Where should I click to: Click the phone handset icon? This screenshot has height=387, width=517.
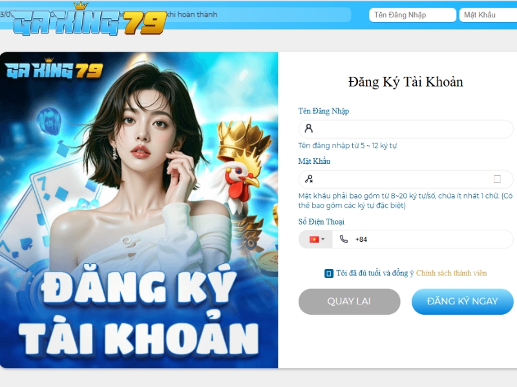[x=344, y=239]
